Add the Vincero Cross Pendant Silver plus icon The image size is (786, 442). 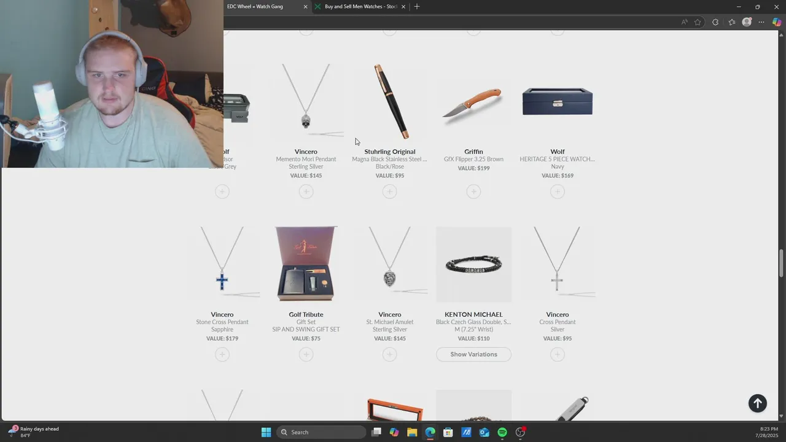(557, 354)
